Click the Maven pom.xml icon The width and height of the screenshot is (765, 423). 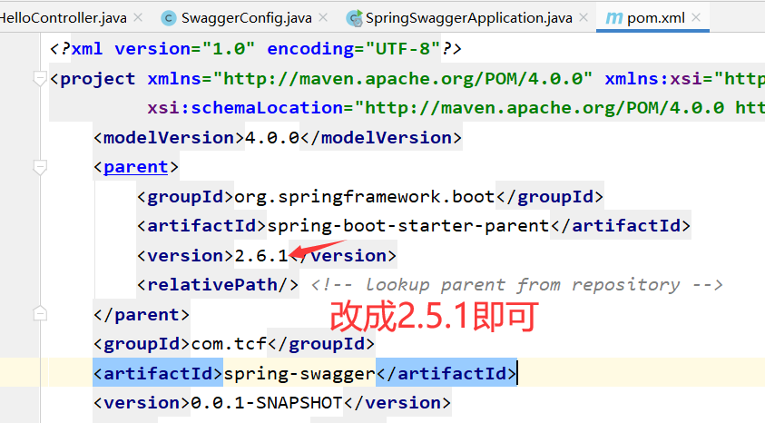coord(613,18)
